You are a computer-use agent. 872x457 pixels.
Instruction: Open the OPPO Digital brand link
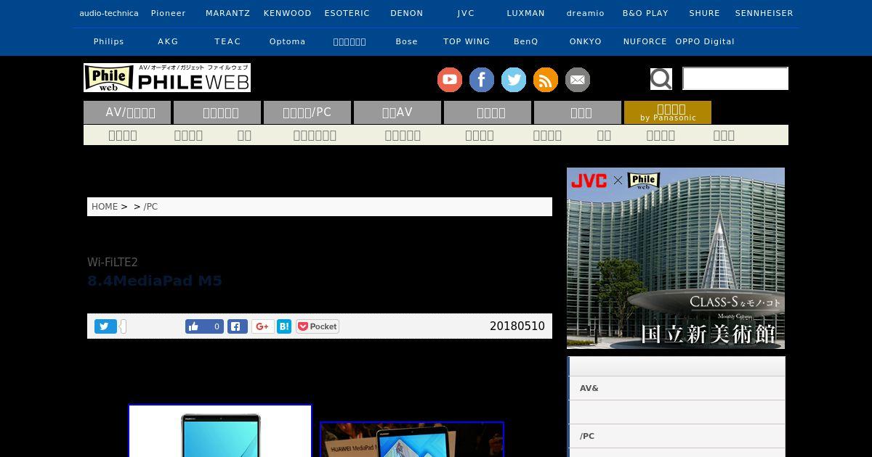705,41
